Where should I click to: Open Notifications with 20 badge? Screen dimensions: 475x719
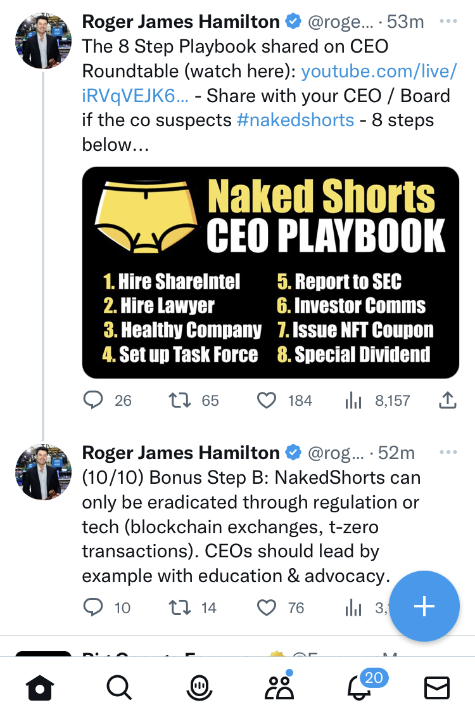pos(359,687)
